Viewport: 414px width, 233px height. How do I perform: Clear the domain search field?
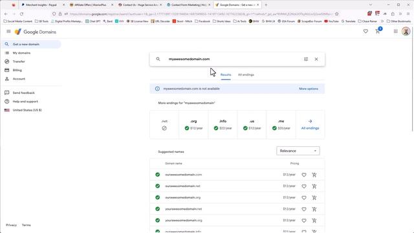(x=316, y=59)
